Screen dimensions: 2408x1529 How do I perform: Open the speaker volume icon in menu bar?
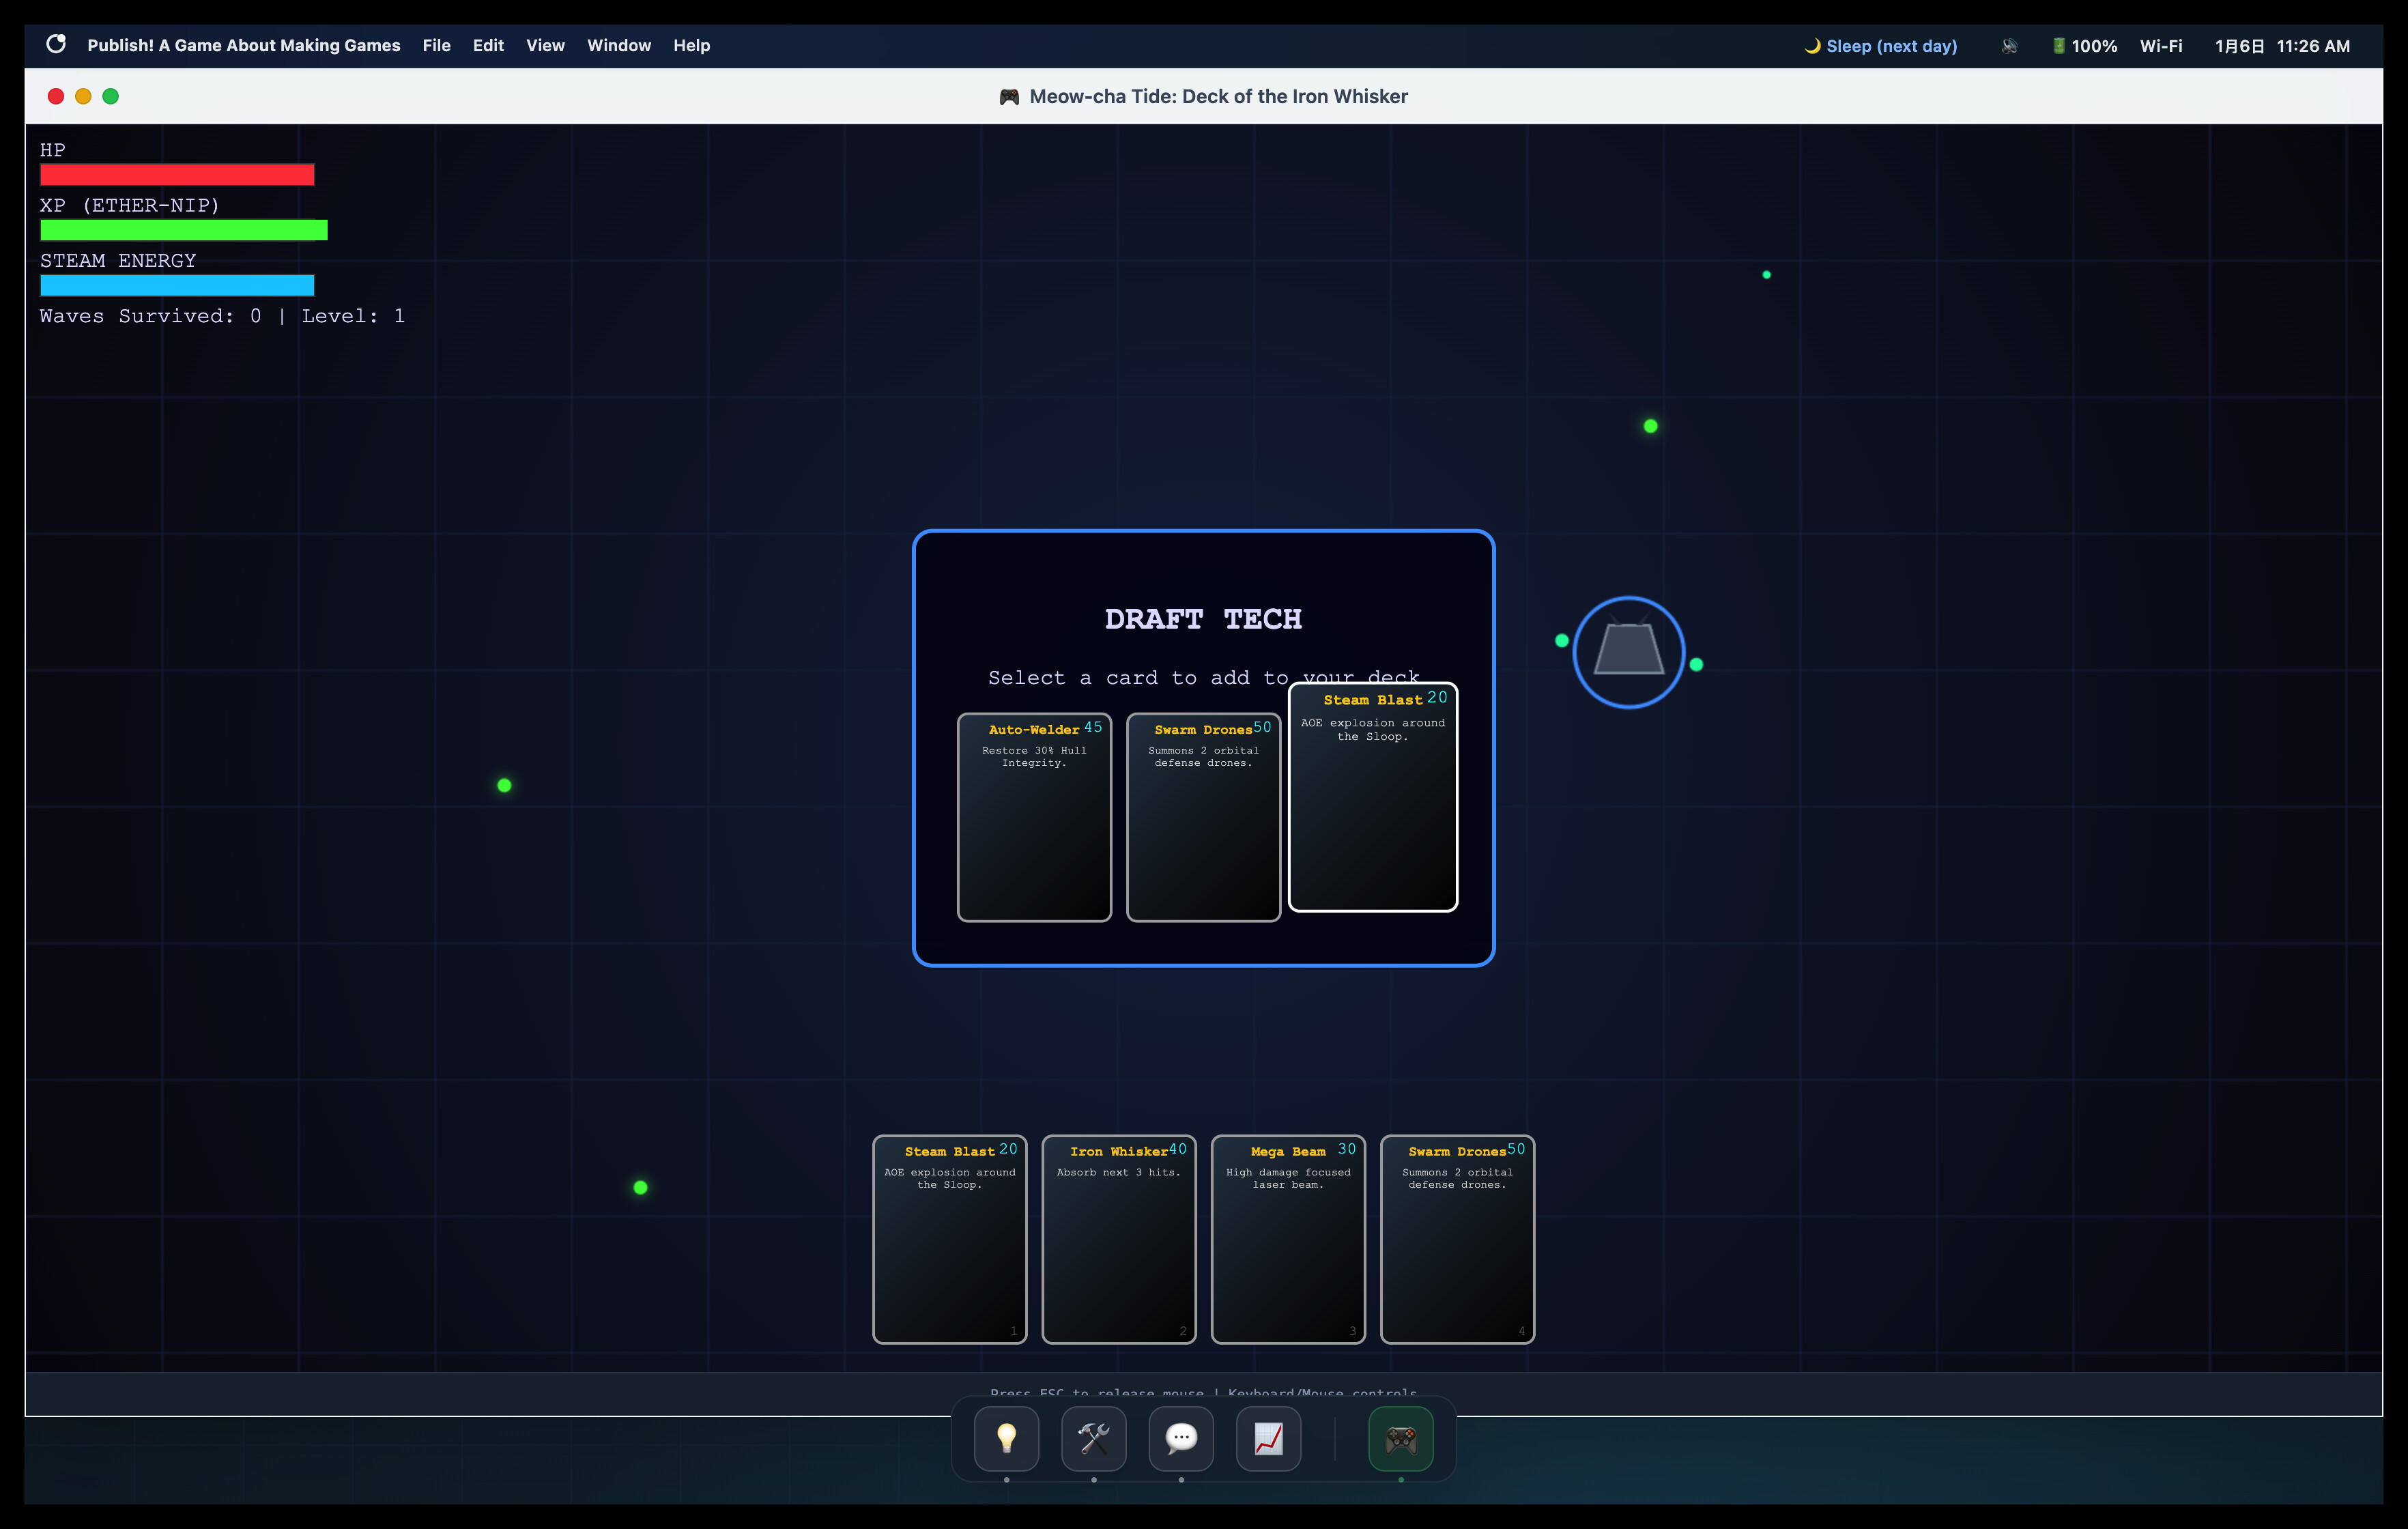click(2009, 45)
